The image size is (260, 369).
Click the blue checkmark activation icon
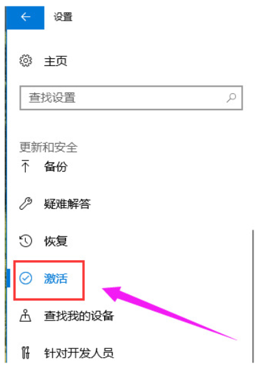tap(25, 278)
